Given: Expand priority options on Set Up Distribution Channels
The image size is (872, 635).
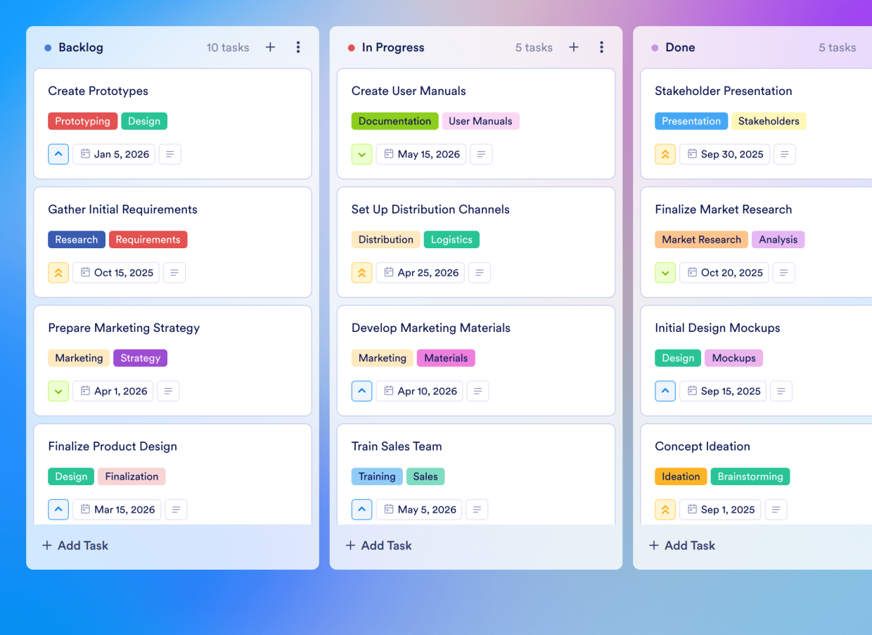Looking at the screenshot, I should pos(361,272).
